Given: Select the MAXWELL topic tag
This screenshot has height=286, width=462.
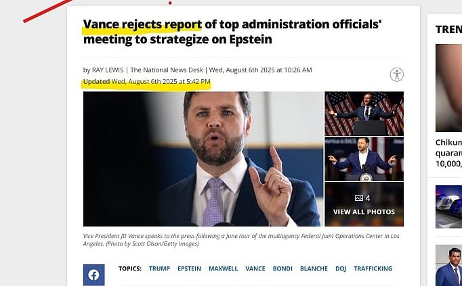Looking at the screenshot, I should click(223, 268).
